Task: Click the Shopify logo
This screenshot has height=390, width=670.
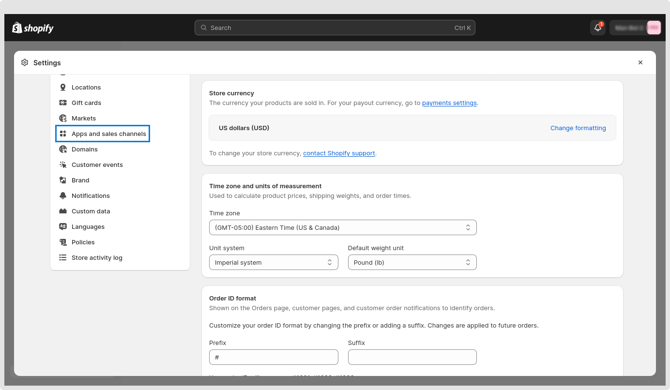Action: (33, 28)
